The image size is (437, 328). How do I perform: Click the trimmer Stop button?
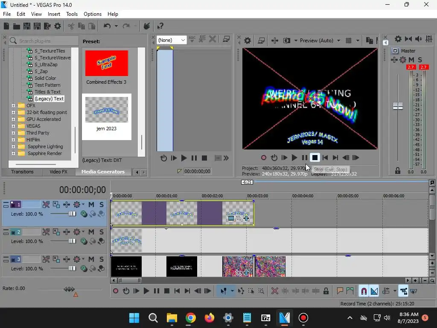tap(204, 158)
